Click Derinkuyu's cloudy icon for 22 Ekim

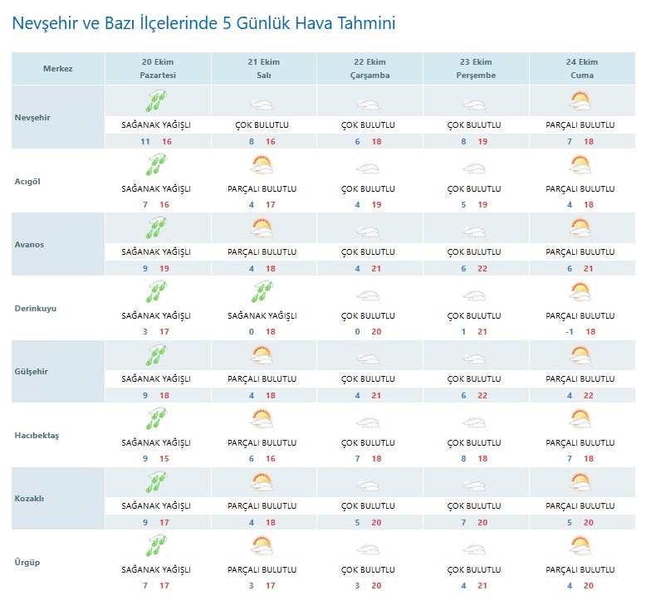coord(369,293)
